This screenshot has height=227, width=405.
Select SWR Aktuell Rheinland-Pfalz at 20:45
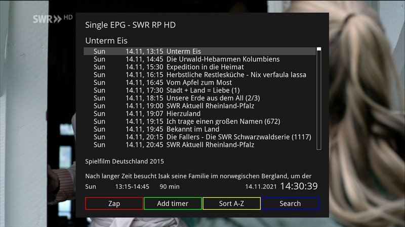(199, 145)
